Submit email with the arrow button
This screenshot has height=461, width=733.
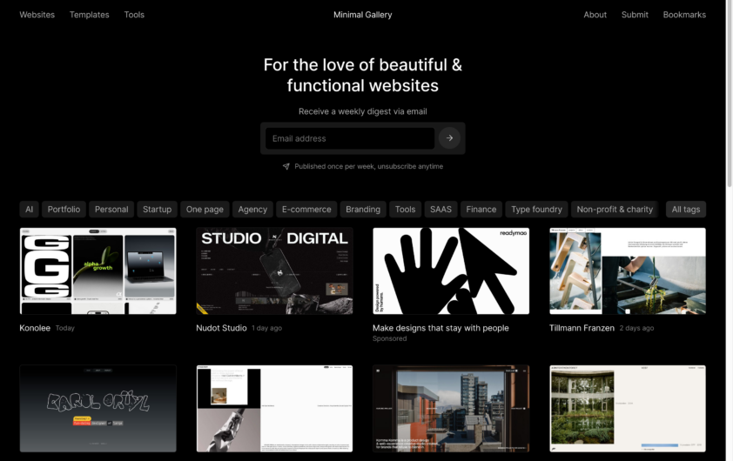point(449,138)
